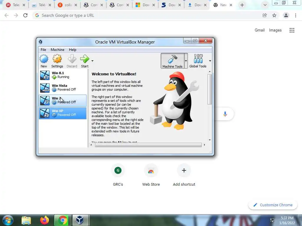Open the GRC's shortcut
302x226 pixels.
118,175
